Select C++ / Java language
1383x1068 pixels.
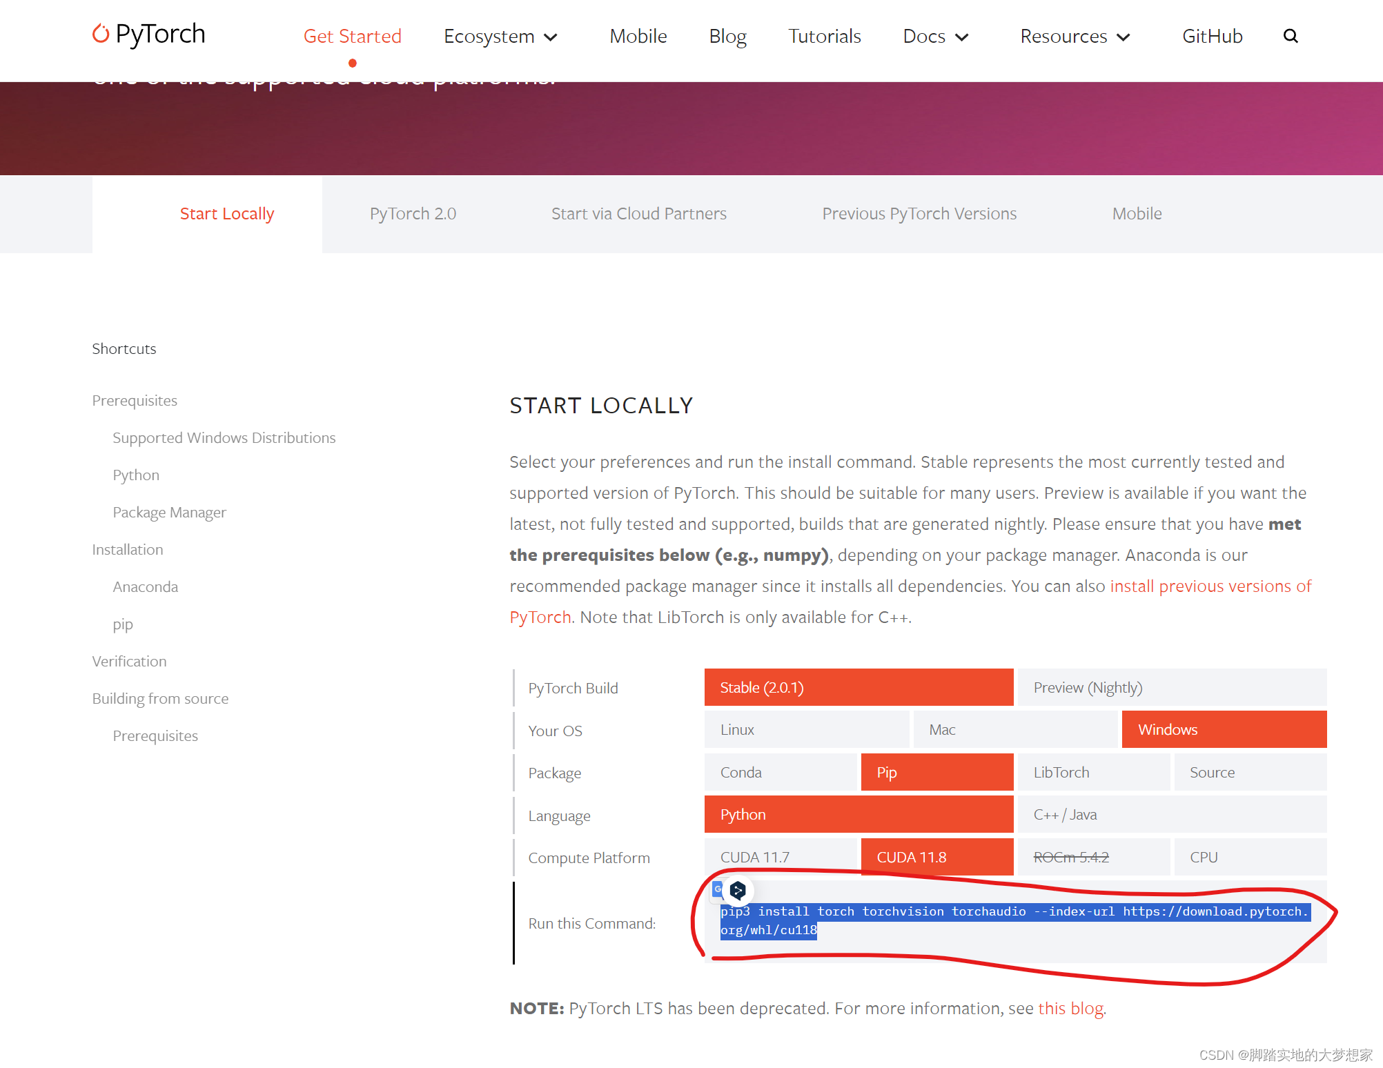[1172, 814]
